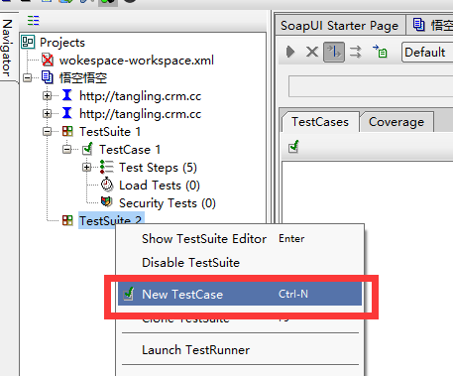The height and width of the screenshot is (376, 453).
Task: Collapse the 悟空悟空 project node
Action: point(28,78)
